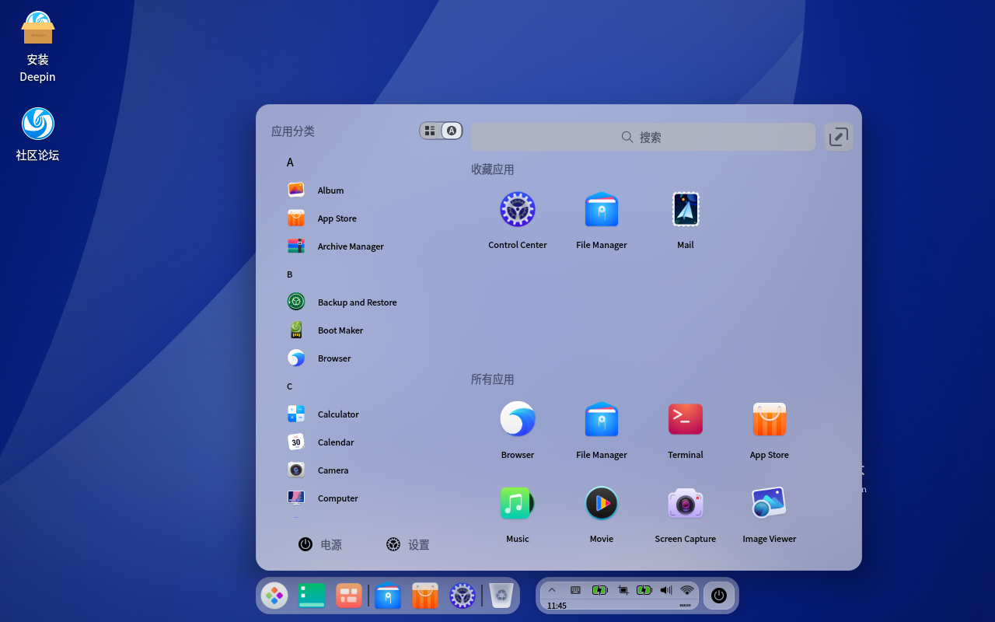Open 社区论坛 community forum from desktop
Image resolution: width=995 pixels, height=622 pixels.
point(37,124)
